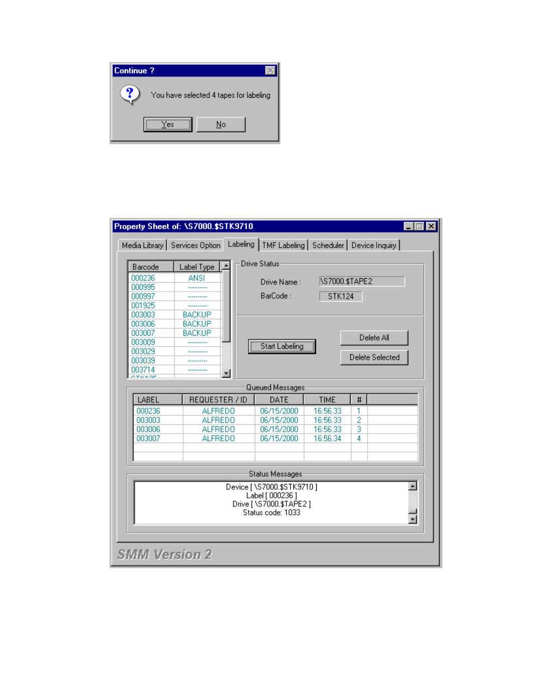Click barcode list scroll down arrow
Viewport: 533px width, 690px height.
click(x=226, y=373)
